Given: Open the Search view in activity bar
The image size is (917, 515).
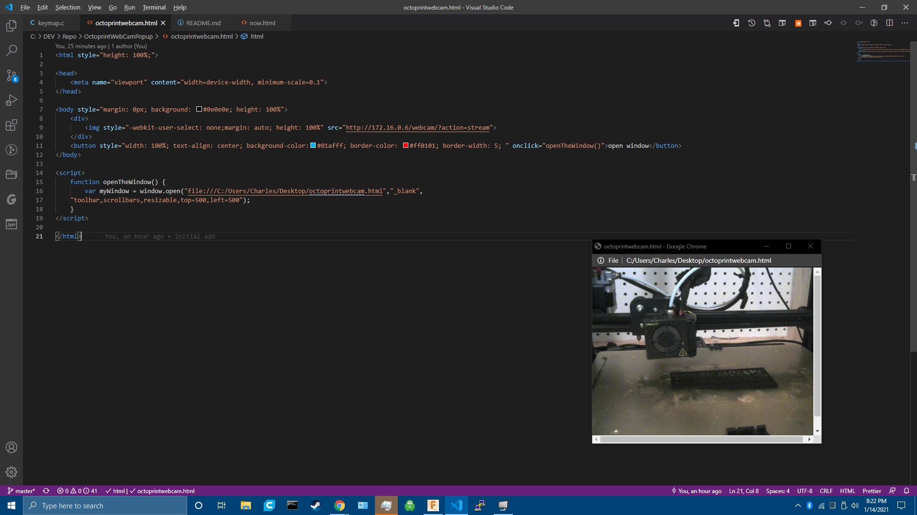Looking at the screenshot, I should click(x=11, y=51).
